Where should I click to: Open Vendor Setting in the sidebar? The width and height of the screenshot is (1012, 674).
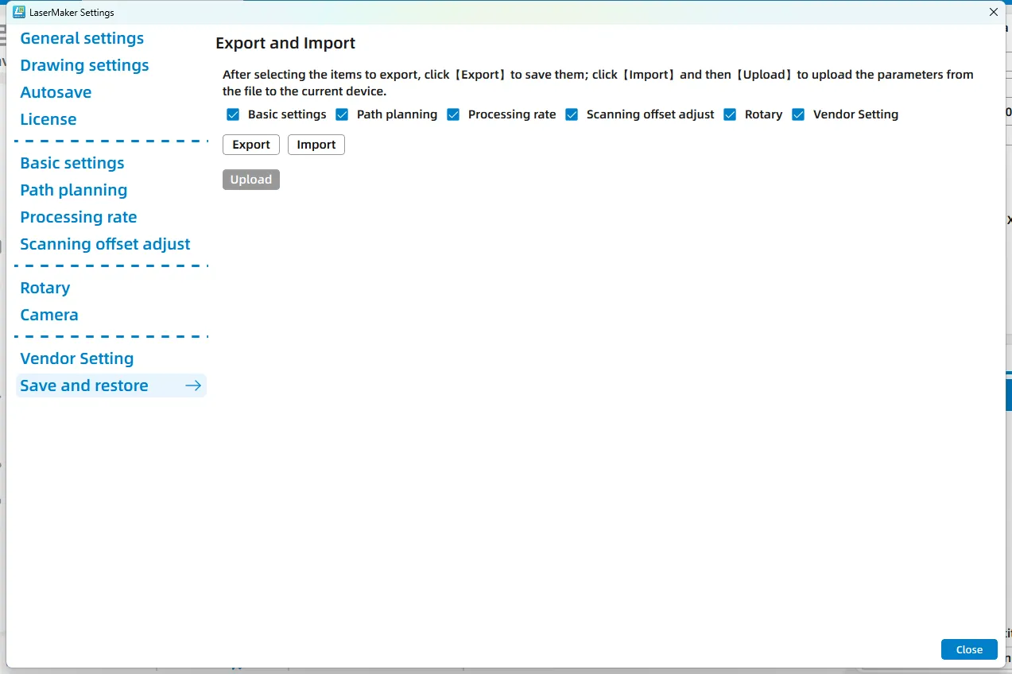pos(77,358)
